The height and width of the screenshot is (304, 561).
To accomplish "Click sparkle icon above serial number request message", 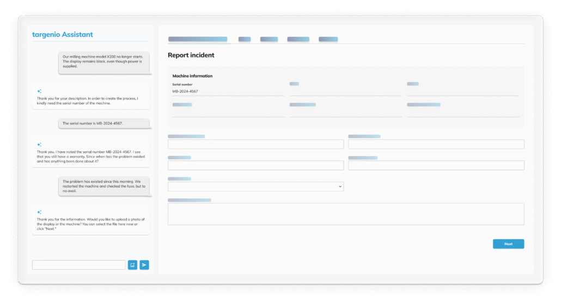I will point(39,91).
